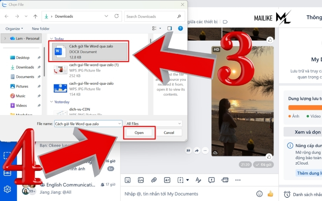Collapse the Yesterday file group

tap(52, 102)
